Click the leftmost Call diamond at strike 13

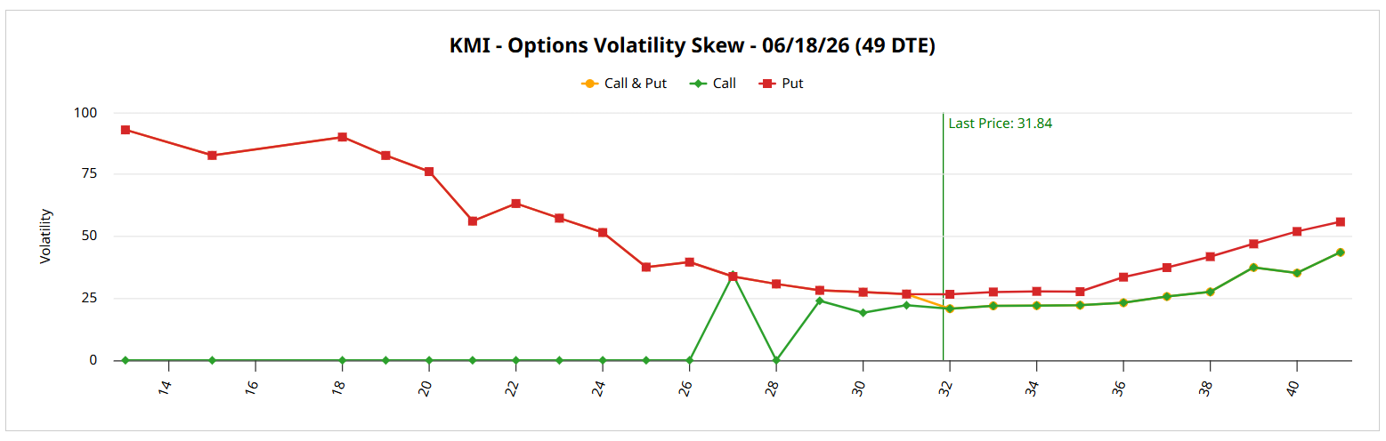(126, 360)
